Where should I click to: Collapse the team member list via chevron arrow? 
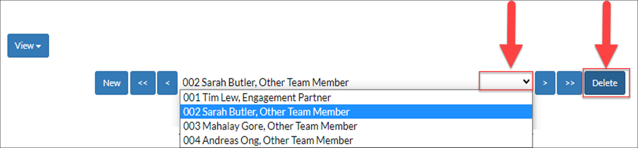tap(526, 81)
